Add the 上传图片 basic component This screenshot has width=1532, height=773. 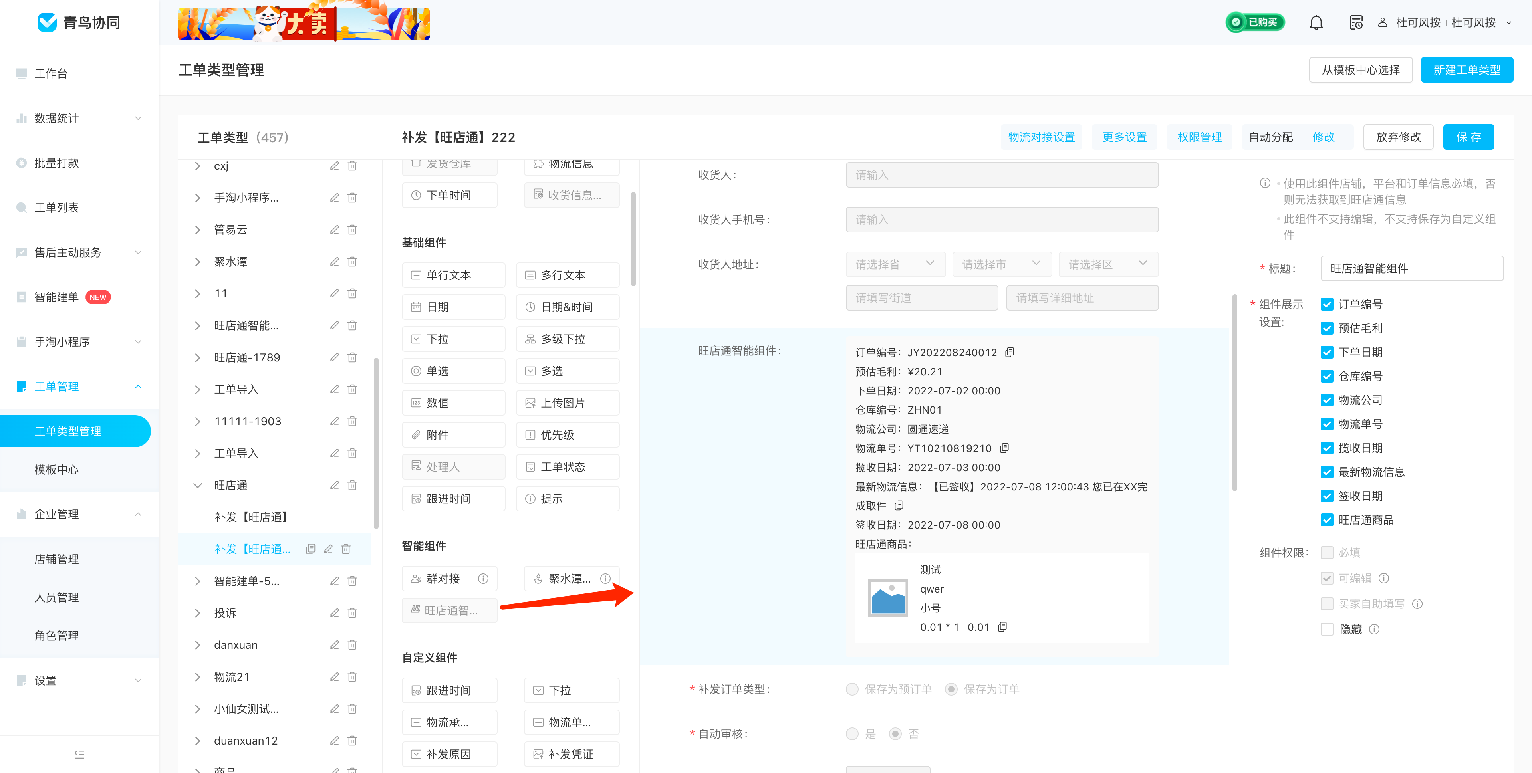point(568,402)
